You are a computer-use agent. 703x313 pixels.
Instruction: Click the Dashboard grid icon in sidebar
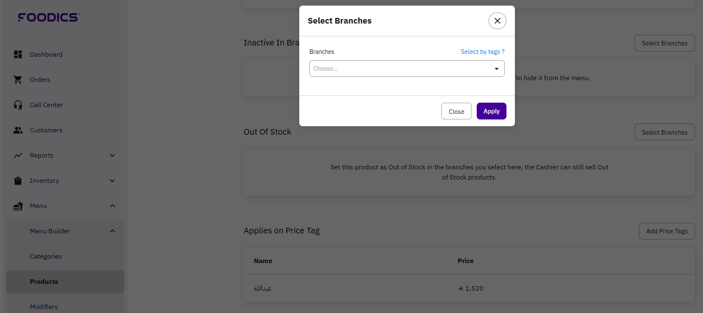(x=18, y=54)
